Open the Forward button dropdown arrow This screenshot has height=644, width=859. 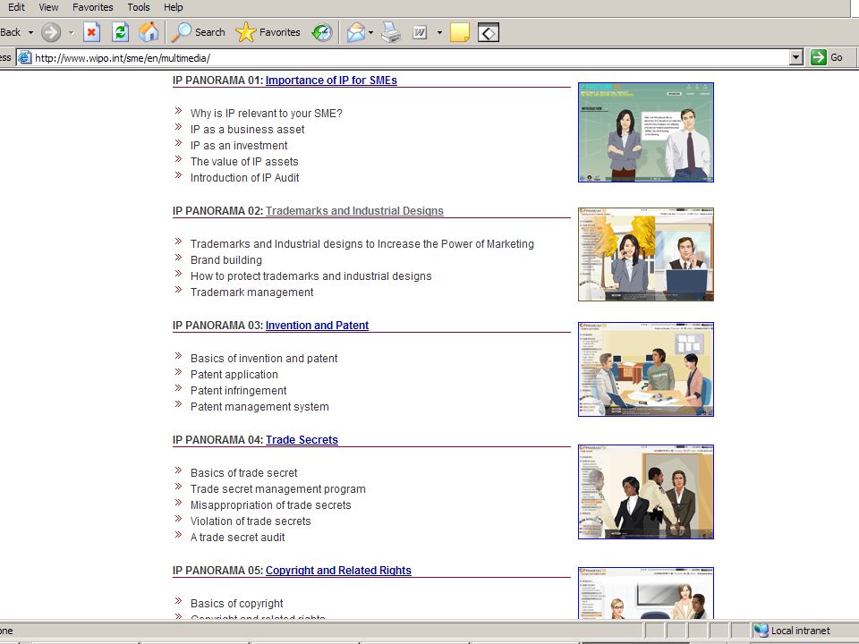coord(71,33)
